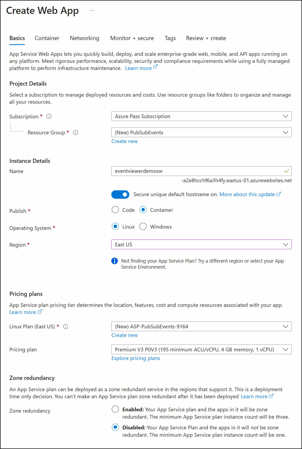Go to Review + create tab
The height and width of the screenshot is (449, 302).
pos(206,38)
